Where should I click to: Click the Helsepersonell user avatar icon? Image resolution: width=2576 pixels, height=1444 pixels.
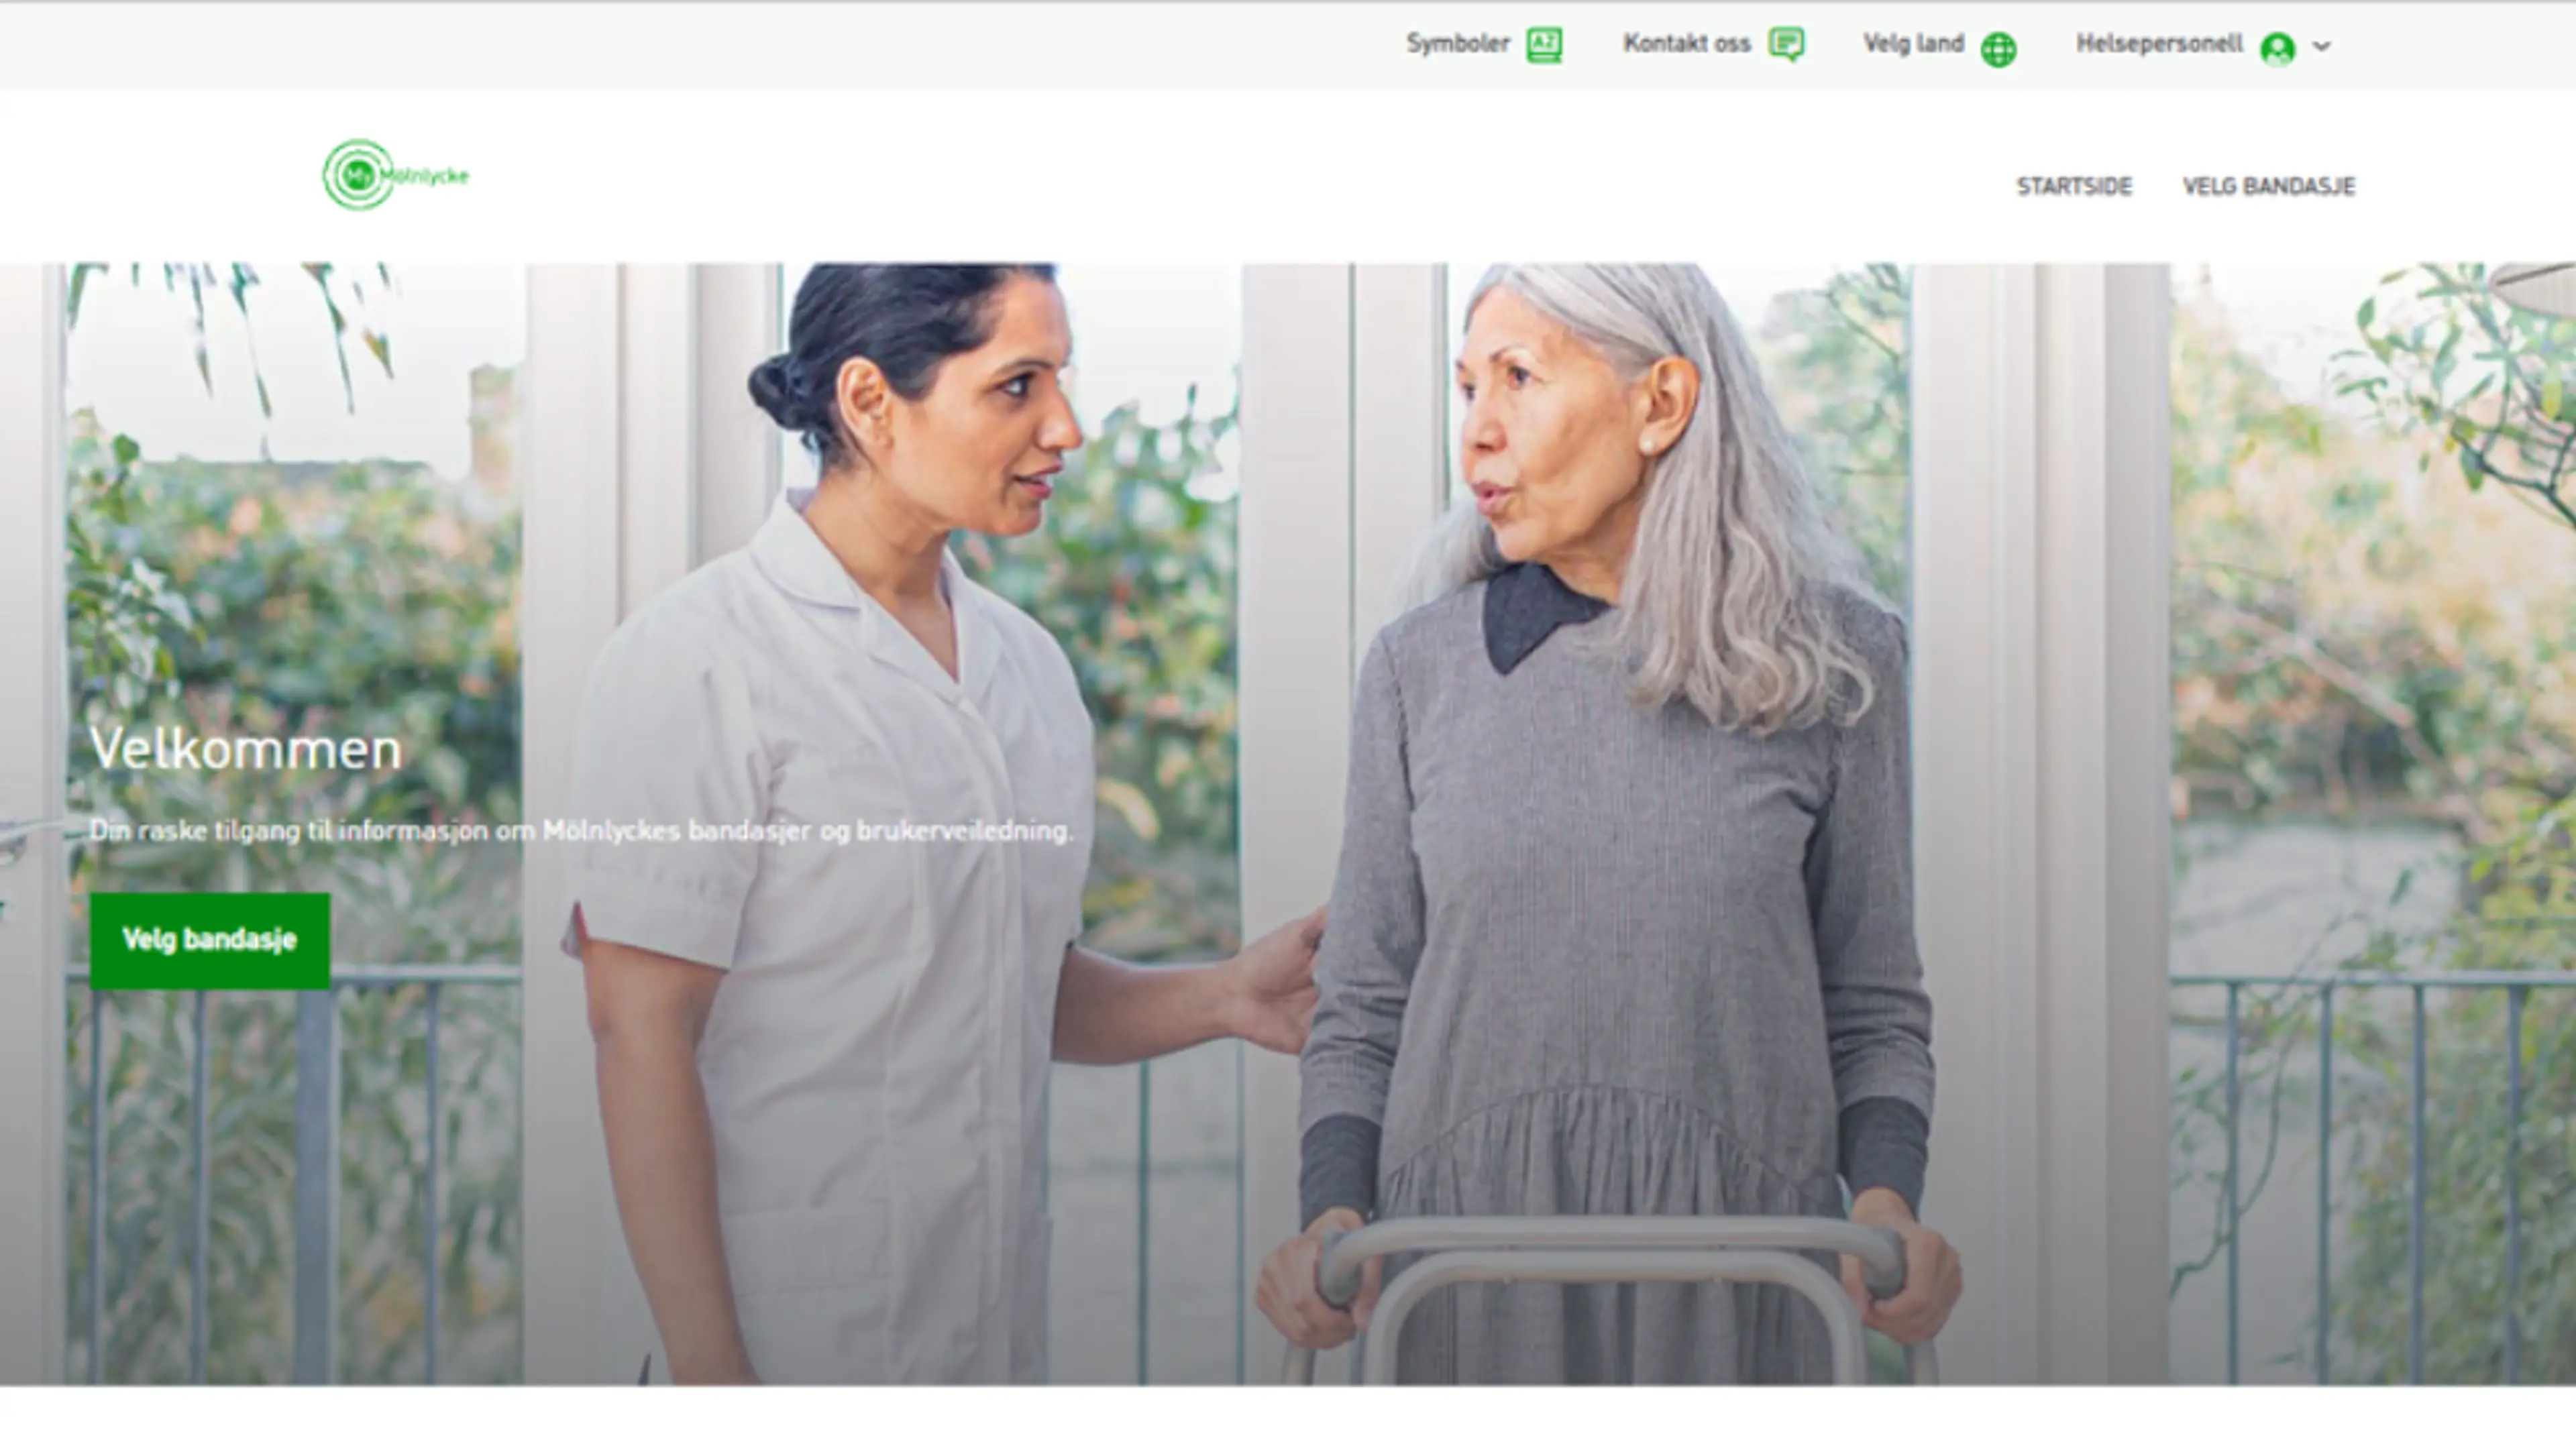2277,48
